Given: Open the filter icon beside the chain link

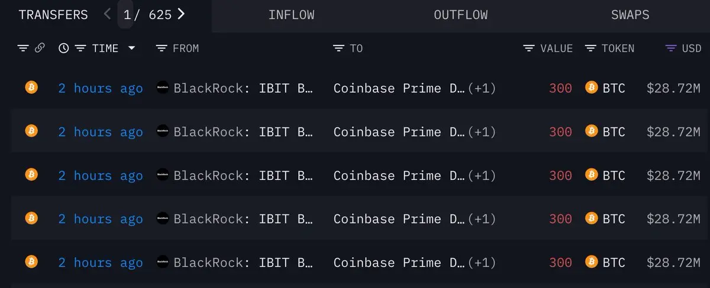Looking at the screenshot, I should coord(23,48).
